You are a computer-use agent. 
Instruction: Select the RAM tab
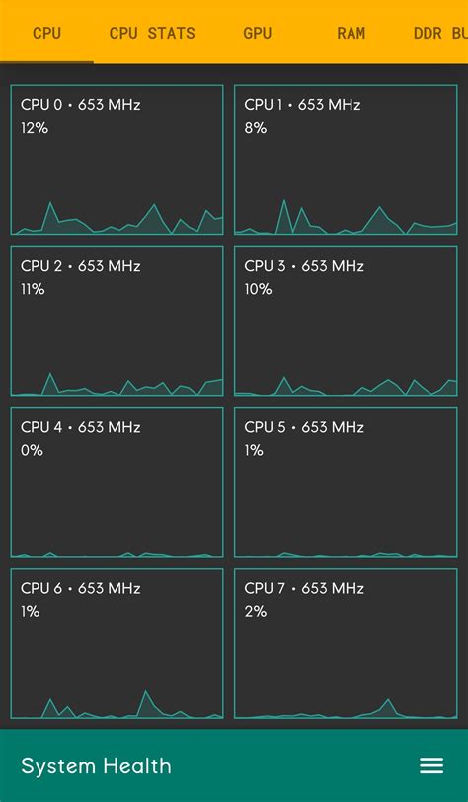coord(351,33)
